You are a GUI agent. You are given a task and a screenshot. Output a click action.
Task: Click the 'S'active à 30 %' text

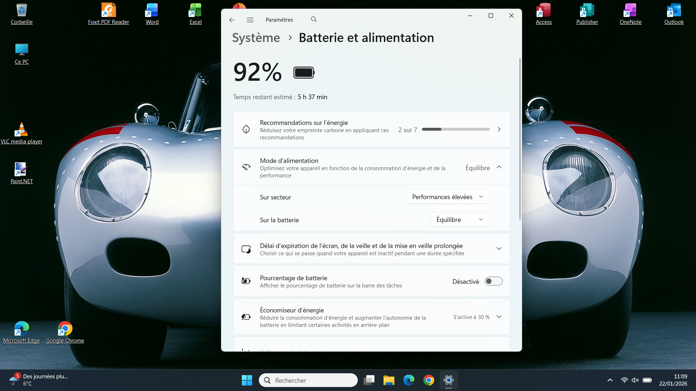click(471, 317)
